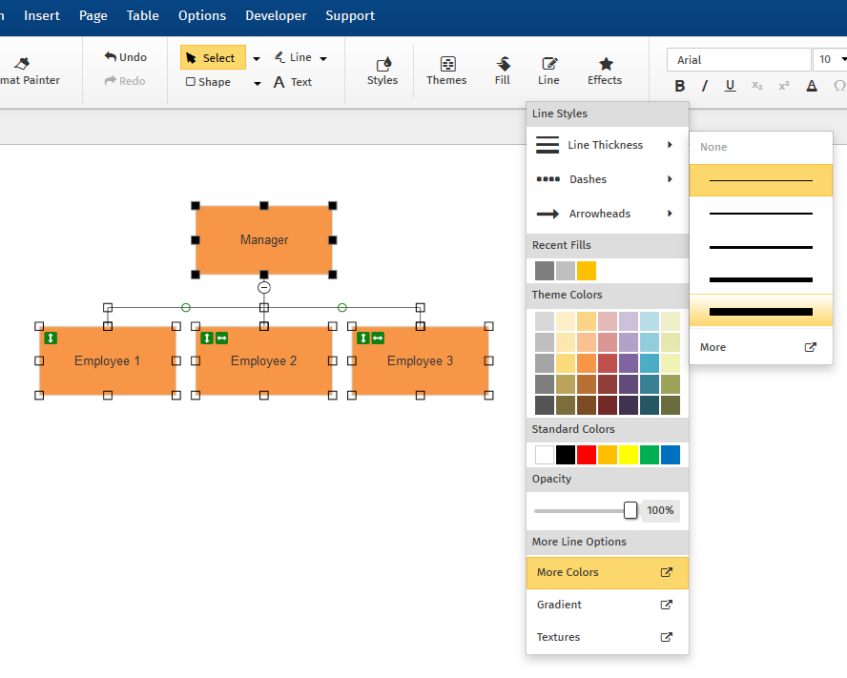The height and width of the screenshot is (678, 847).
Task: Click the Undo arrow button
Action: pyautogui.click(x=126, y=57)
